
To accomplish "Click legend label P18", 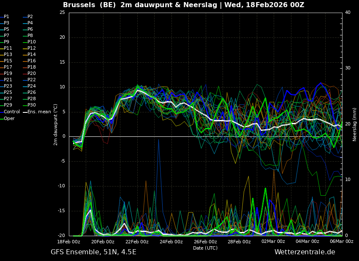I will point(30,67).
